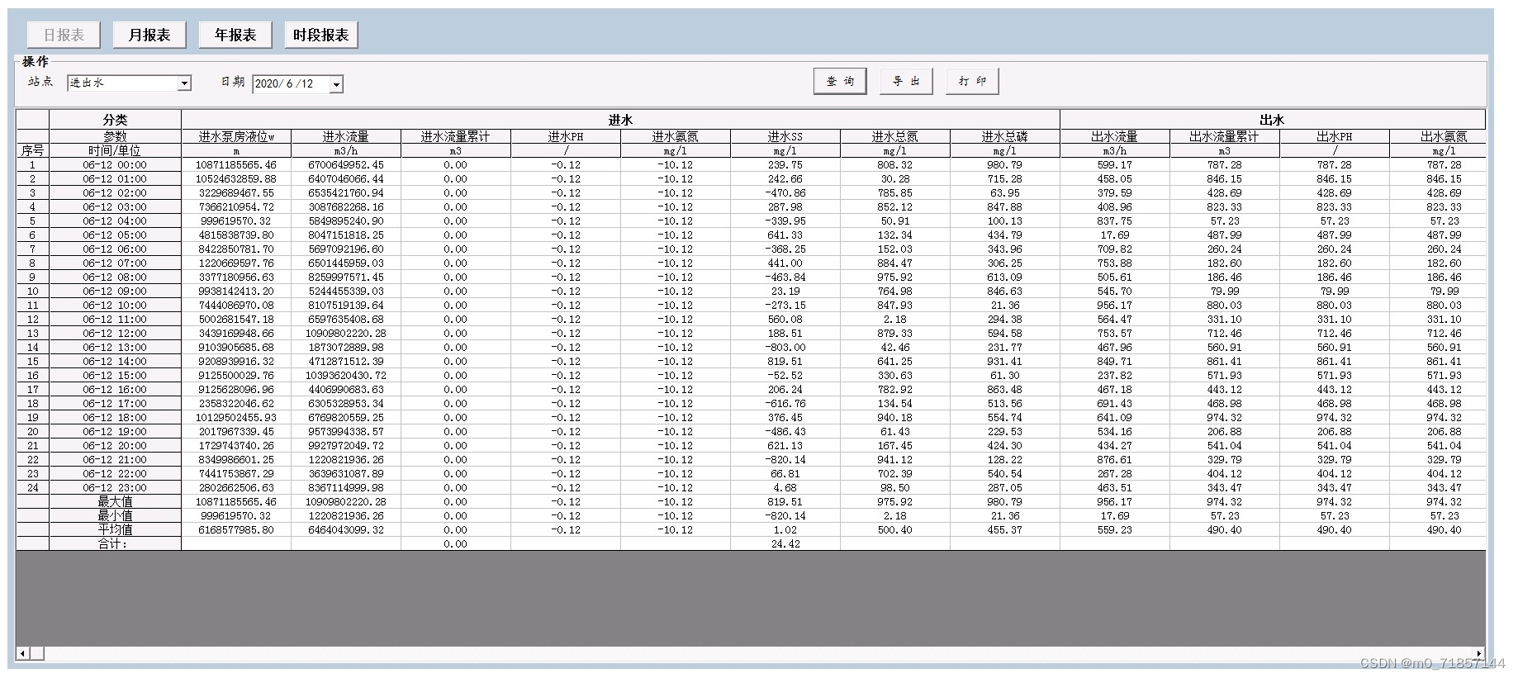Click the 分类 header cell
The image size is (1518, 678).
pyautogui.click(x=115, y=120)
